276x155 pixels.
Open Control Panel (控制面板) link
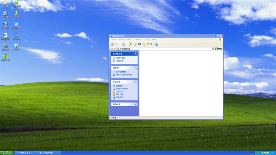pyautogui.click(x=119, y=86)
